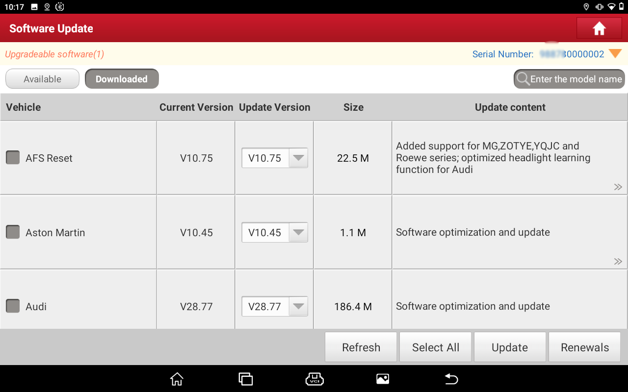The image size is (628, 392).
Task: Tap the VCI connector icon
Action: click(314, 379)
